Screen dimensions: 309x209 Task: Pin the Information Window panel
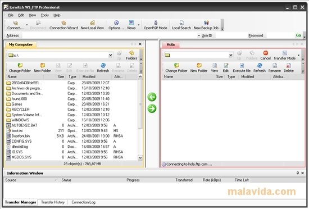(x=298, y=173)
